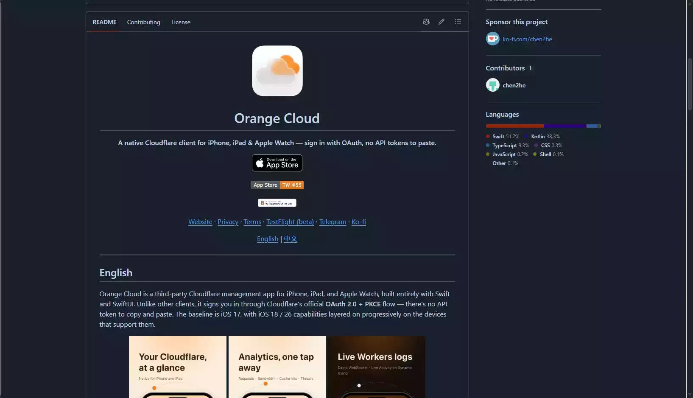Open the License tab
The image size is (693, 398).
[181, 22]
